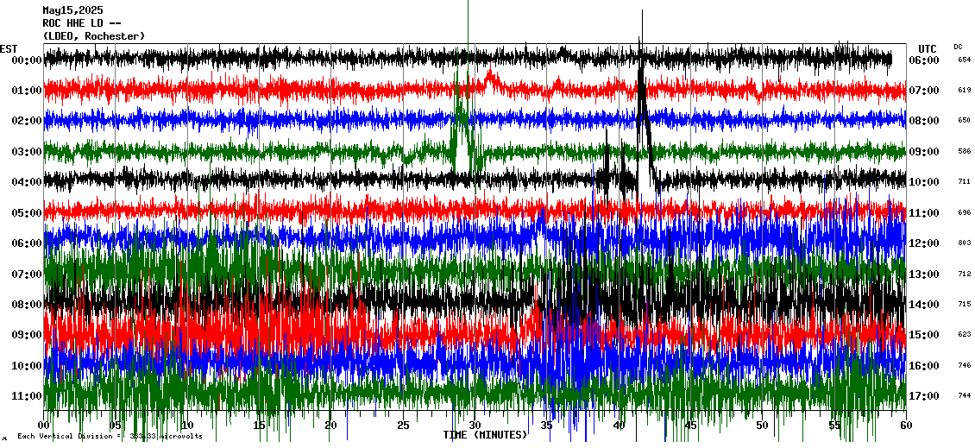Click the 16:00 UTC time label
The height and width of the screenshot is (448, 975).
[x=924, y=366]
